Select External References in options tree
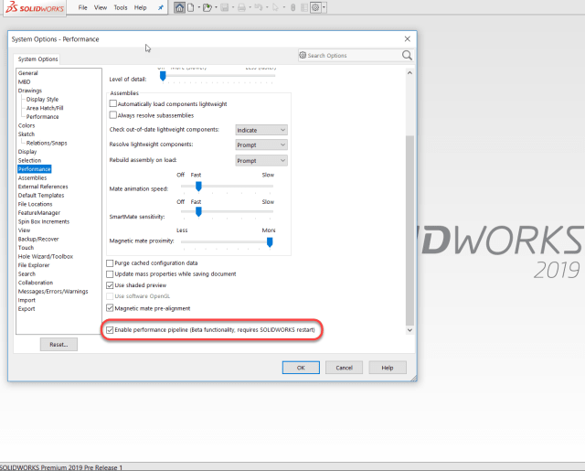This screenshot has height=471, width=585. [43, 187]
